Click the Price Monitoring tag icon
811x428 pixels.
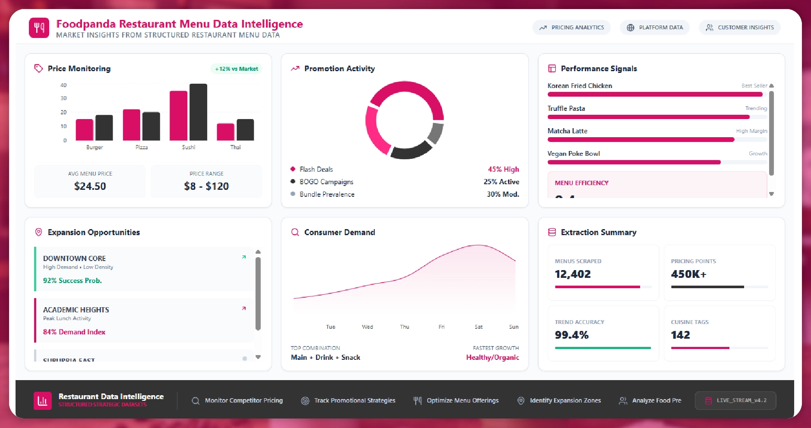click(x=38, y=69)
